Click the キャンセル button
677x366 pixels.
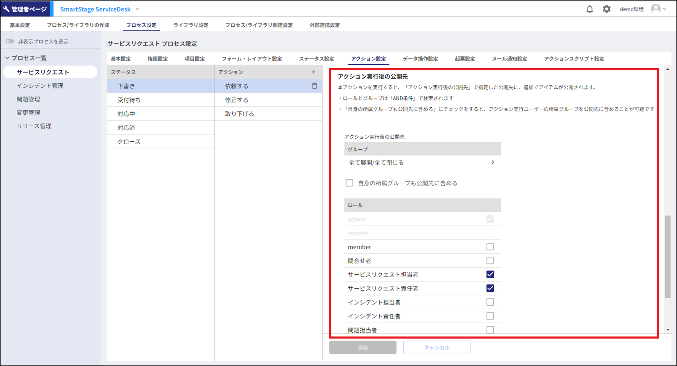tap(437, 347)
